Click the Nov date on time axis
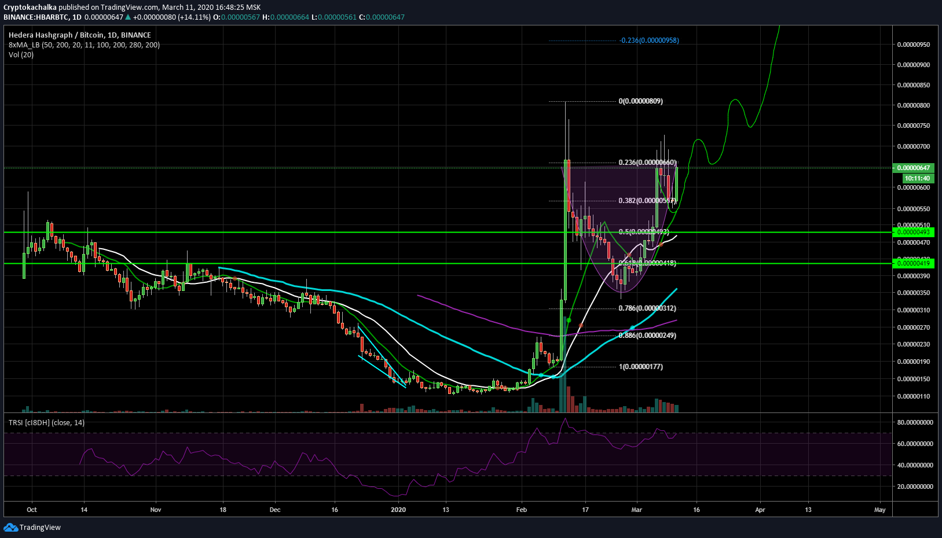 (x=155, y=510)
